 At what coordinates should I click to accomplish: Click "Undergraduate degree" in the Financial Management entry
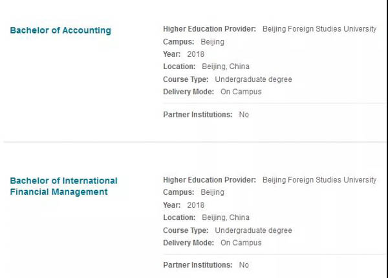253,230
